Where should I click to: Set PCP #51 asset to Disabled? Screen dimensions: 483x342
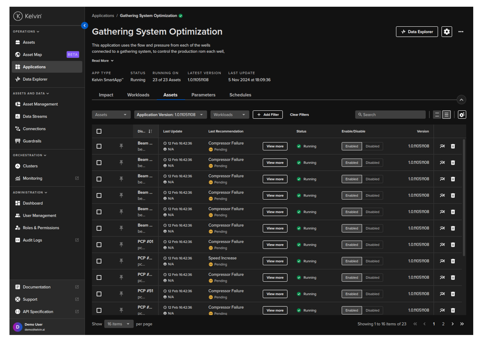(372, 294)
